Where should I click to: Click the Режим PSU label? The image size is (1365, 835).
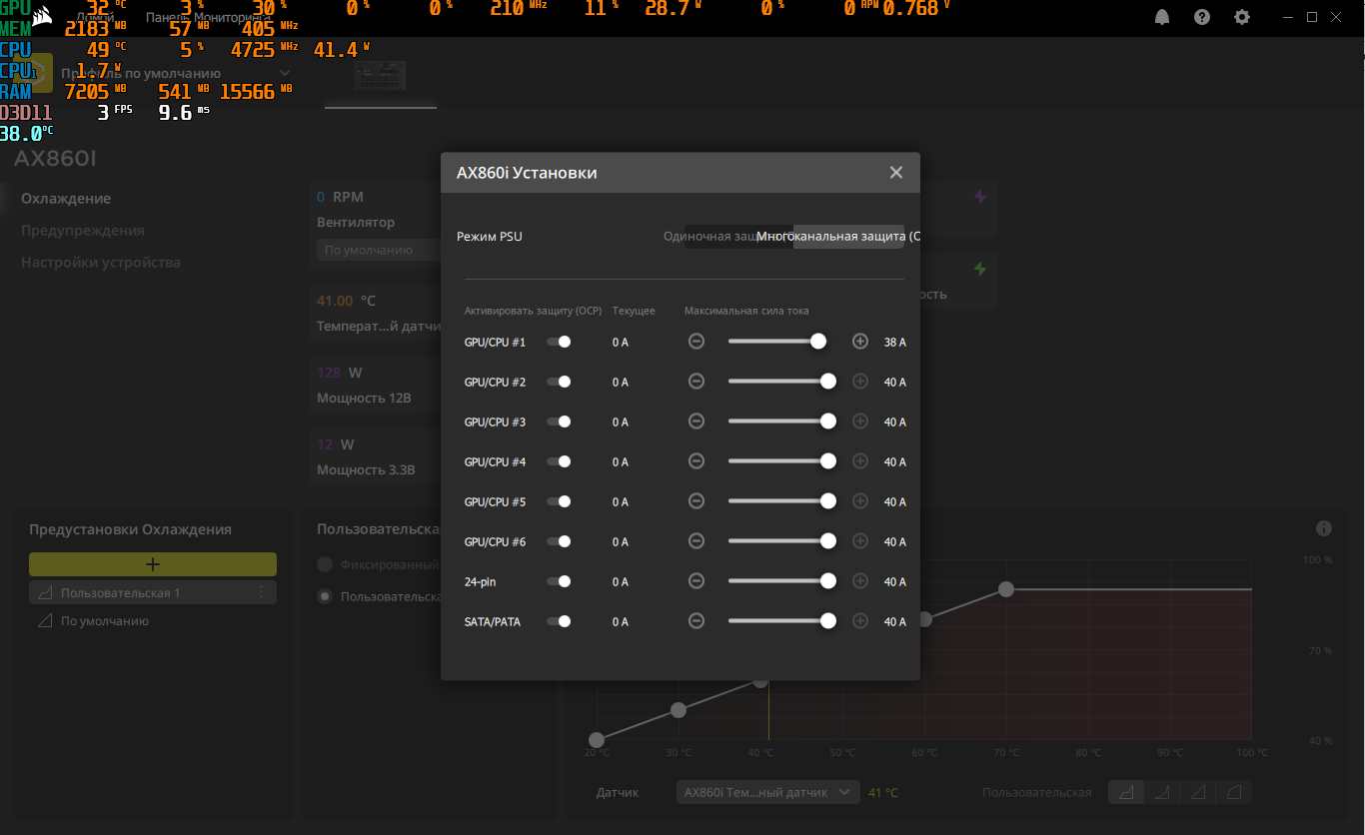point(490,237)
